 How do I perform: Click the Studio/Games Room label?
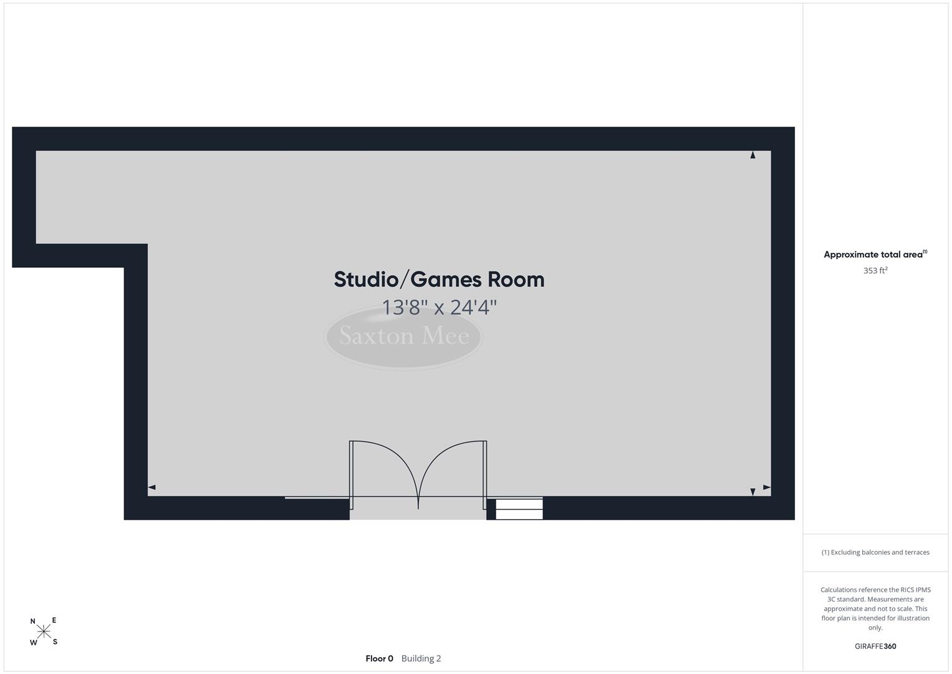[x=439, y=279]
